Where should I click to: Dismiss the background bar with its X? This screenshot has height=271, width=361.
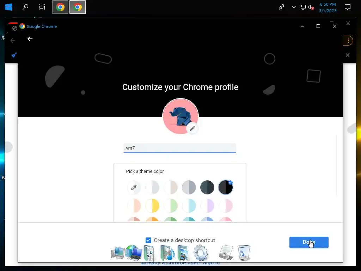tap(348, 55)
